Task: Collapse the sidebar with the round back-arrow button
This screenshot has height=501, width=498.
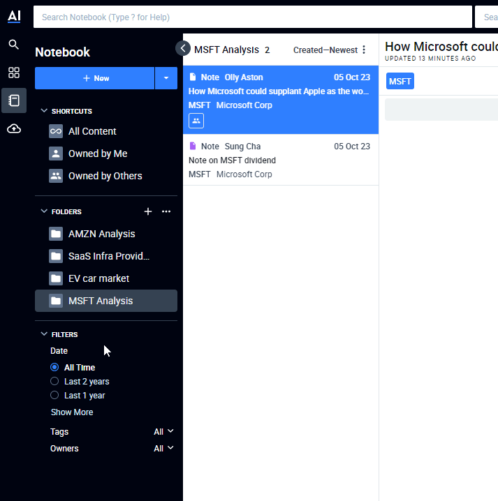Action: (183, 49)
